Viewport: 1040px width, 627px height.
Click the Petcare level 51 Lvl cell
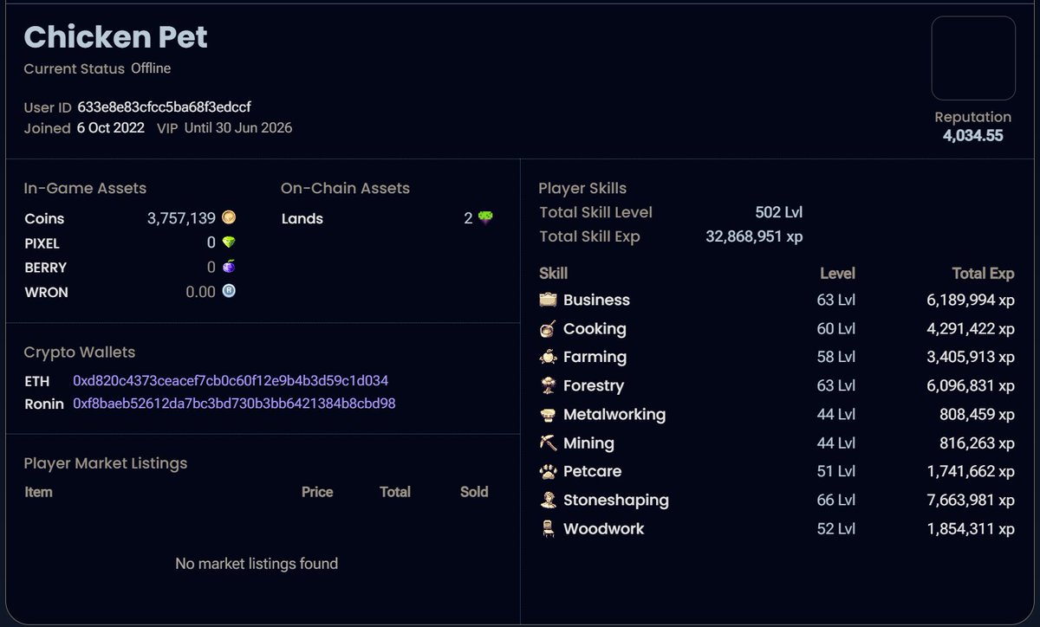click(835, 471)
